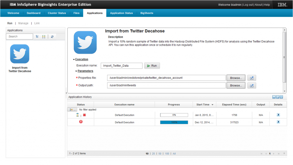Click the Applications search field

click(19, 37)
